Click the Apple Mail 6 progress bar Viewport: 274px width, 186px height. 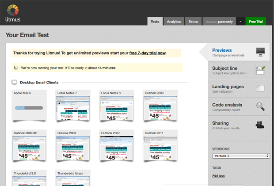point(29,107)
